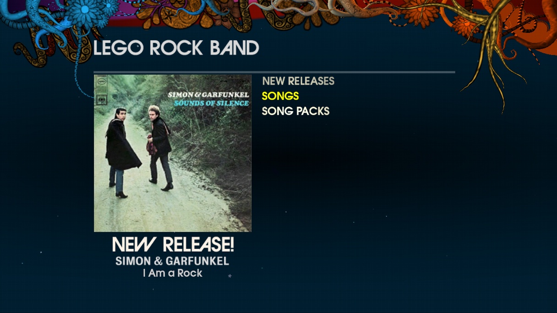
Task: Select the NEW RELEASES menu option
Action: click(x=298, y=81)
